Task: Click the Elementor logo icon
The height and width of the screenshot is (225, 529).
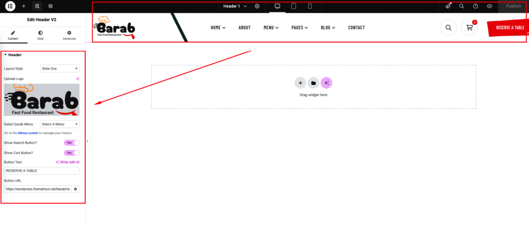Action: click(10, 6)
